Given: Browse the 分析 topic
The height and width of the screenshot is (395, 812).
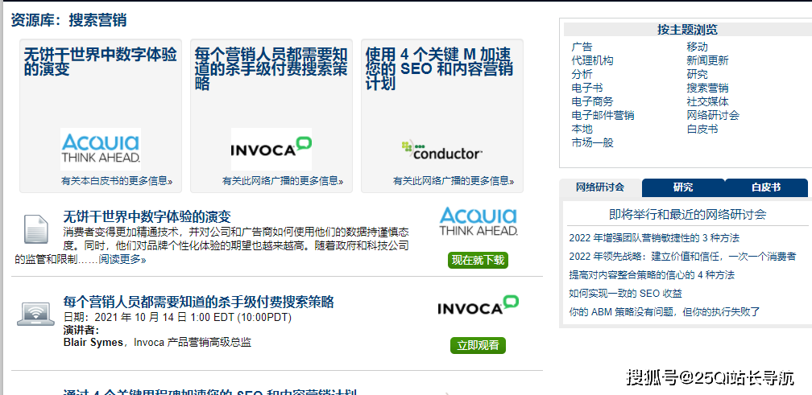Looking at the screenshot, I should click(582, 74).
